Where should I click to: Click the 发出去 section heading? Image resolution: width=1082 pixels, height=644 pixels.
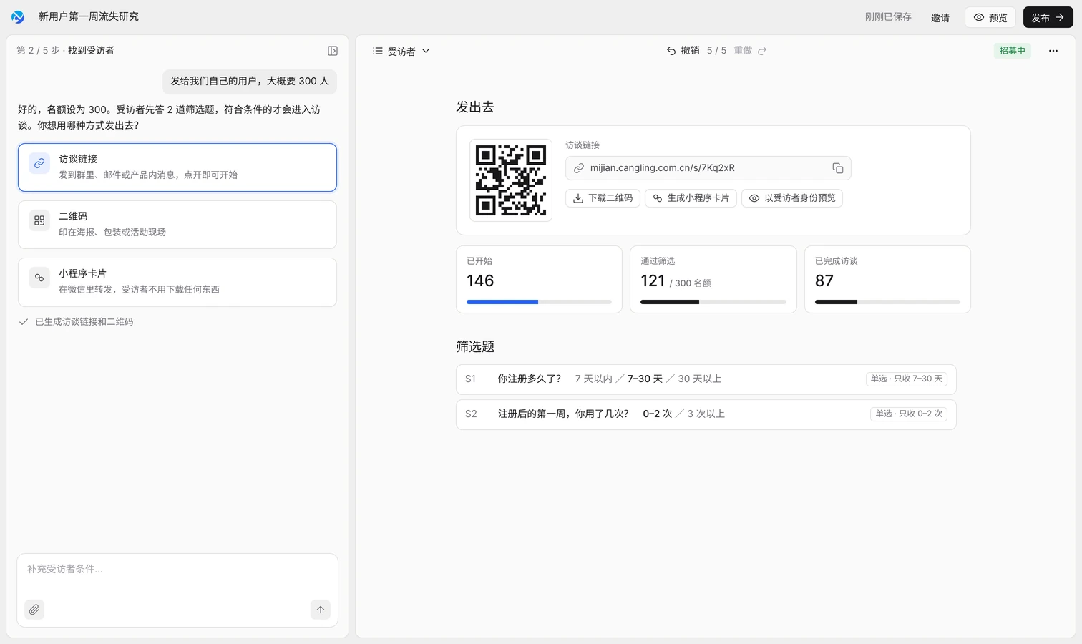(x=475, y=107)
